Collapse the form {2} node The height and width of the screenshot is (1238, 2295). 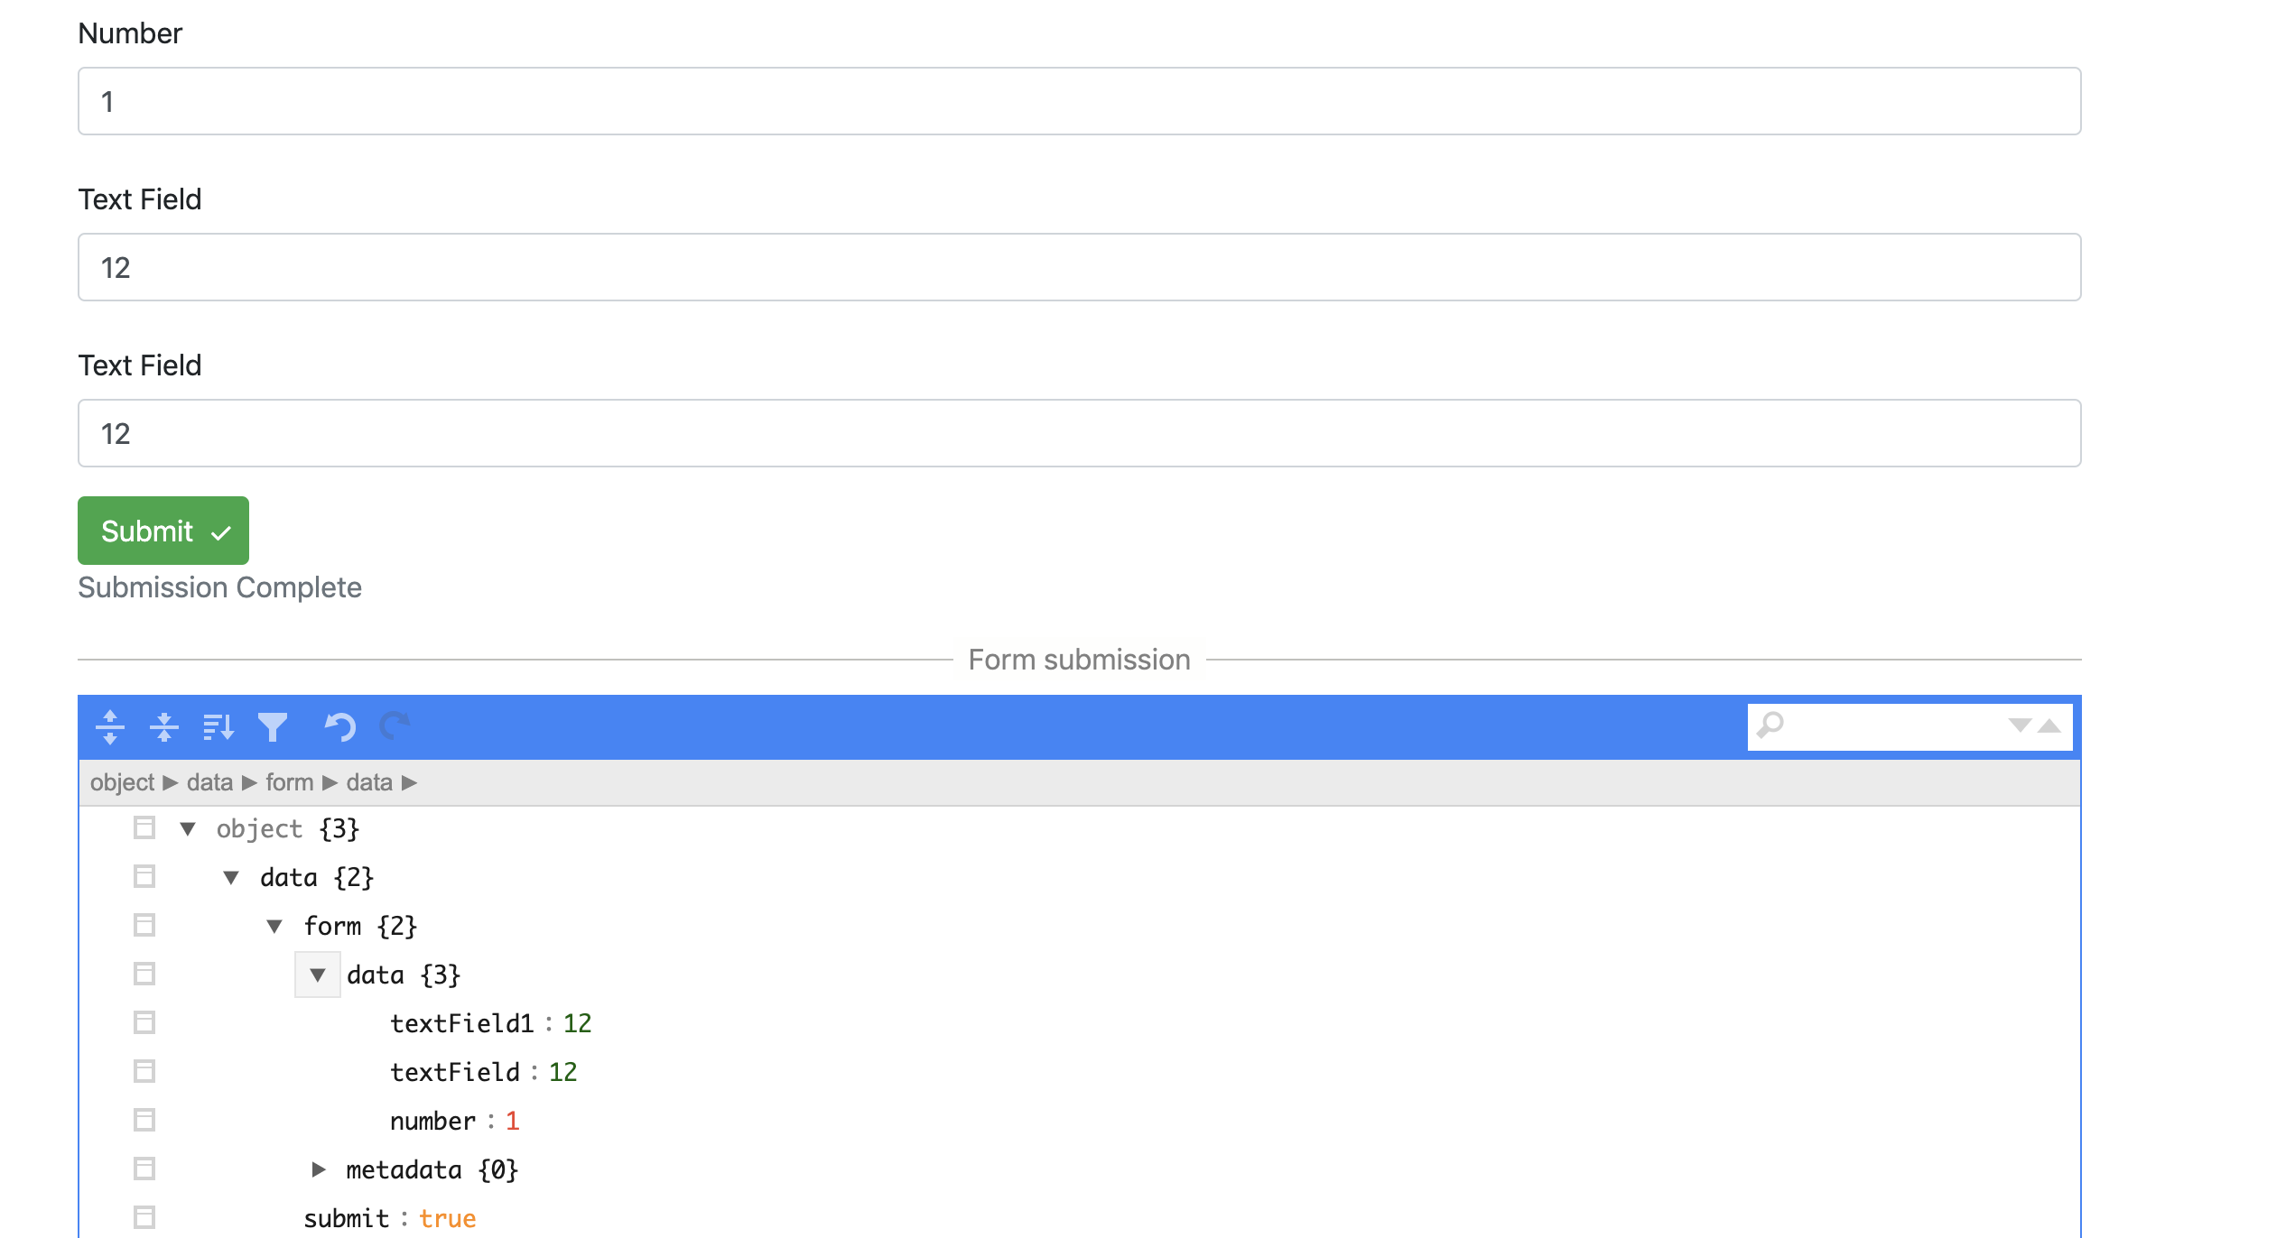tap(274, 925)
